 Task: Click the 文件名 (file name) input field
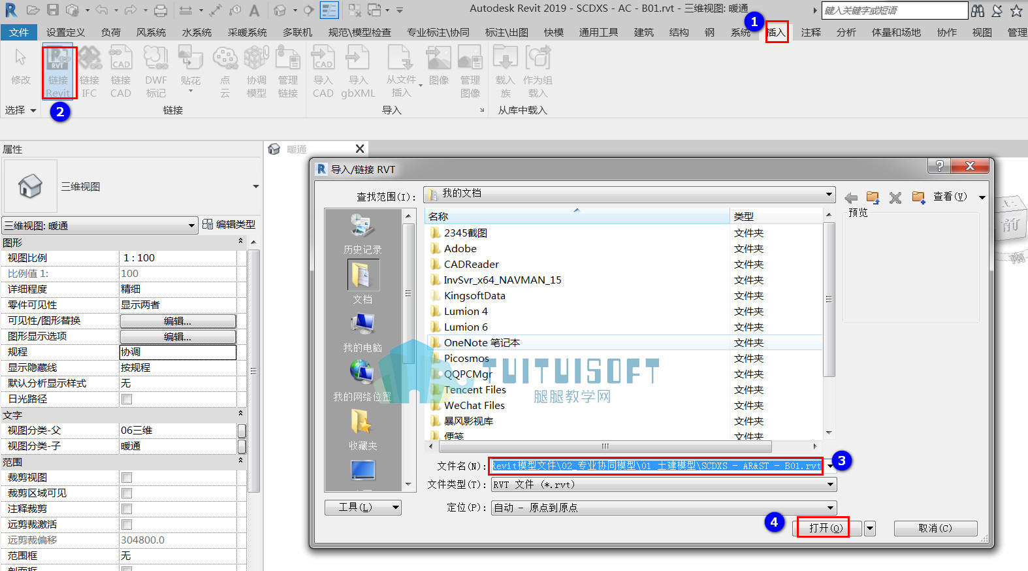[656, 466]
